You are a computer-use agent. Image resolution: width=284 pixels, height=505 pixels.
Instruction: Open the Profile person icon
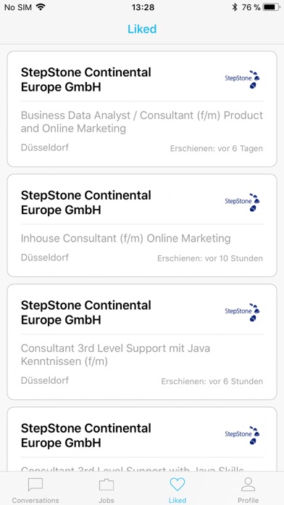coord(248,485)
